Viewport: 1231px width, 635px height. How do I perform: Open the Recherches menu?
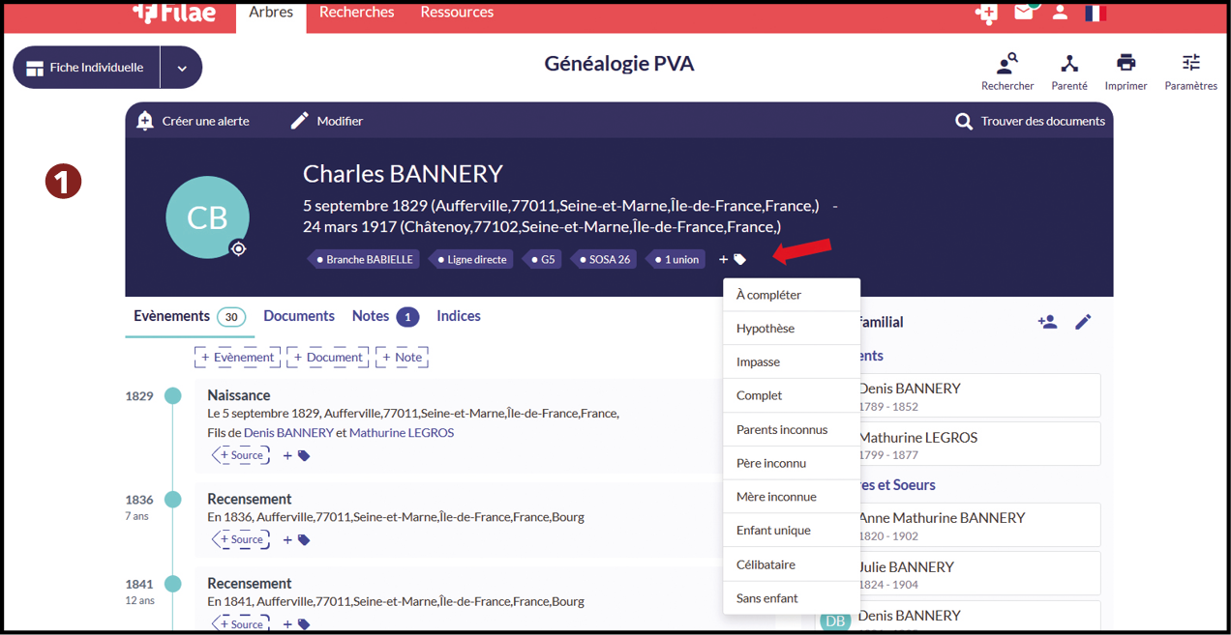point(357,13)
